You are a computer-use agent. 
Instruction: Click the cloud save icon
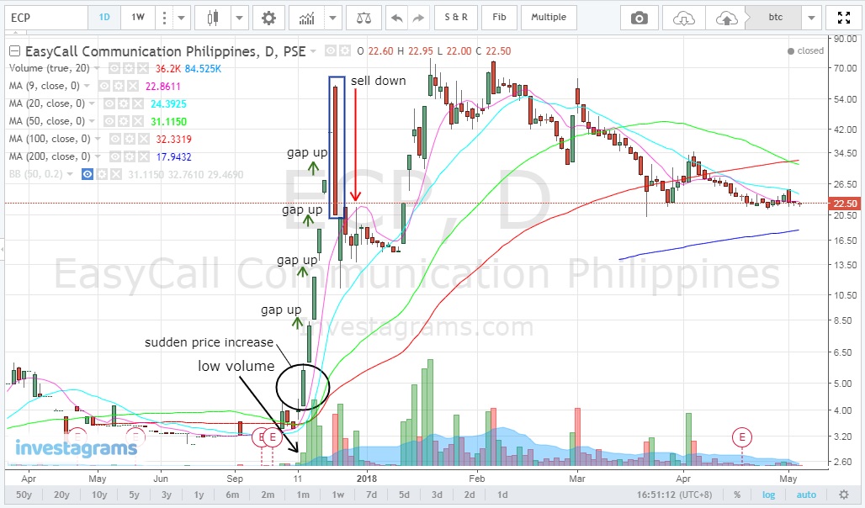(725, 17)
